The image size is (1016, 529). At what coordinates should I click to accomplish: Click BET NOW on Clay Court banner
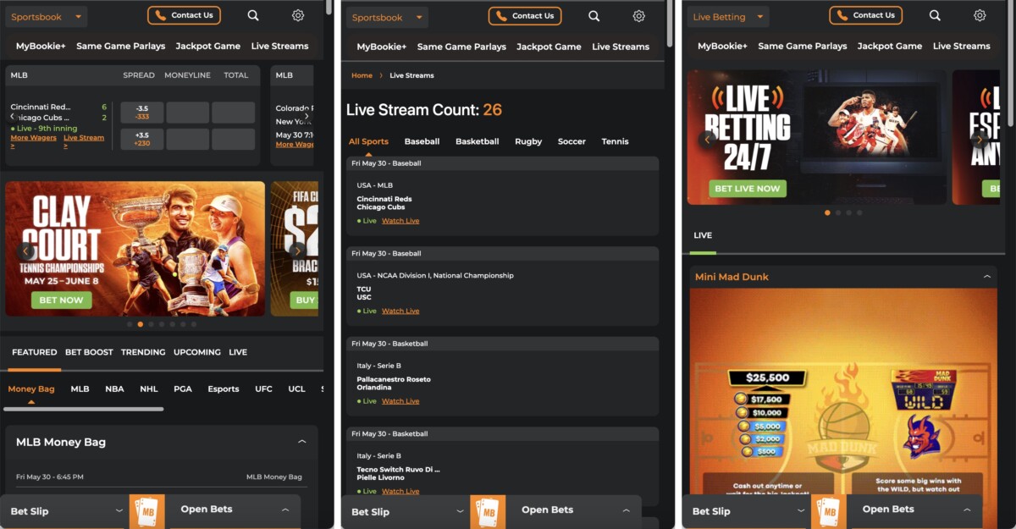[62, 300]
